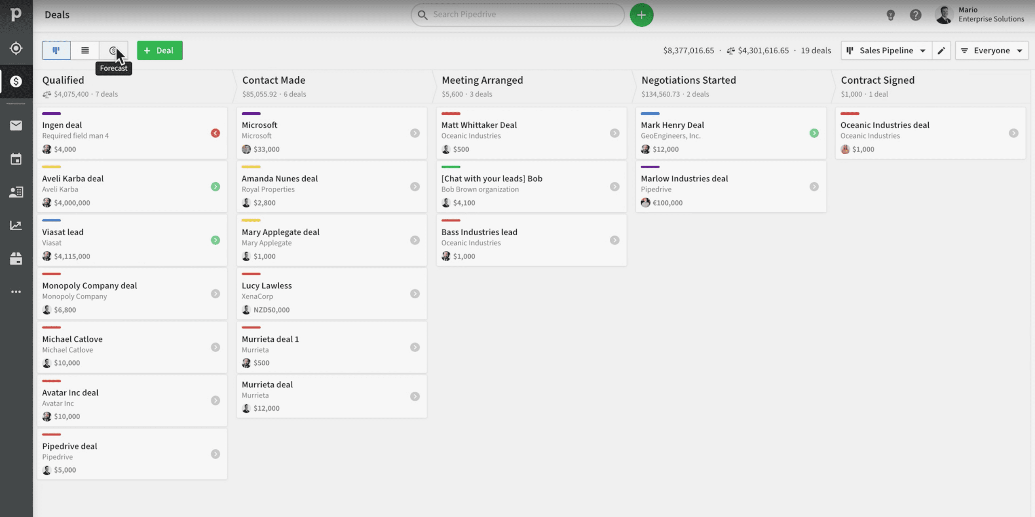The image size is (1035, 517).
Task: Switch to the pipeline board view
Action: [x=56, y=50]
